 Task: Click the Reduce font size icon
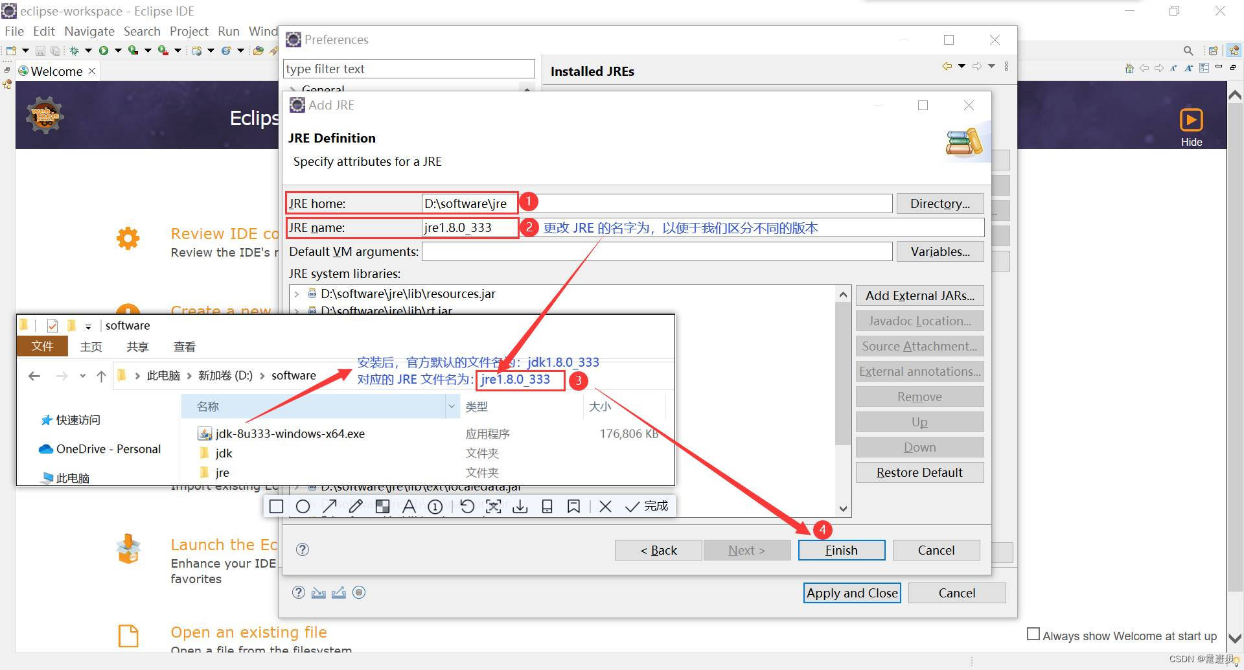pyautogui.click(x=1173, y=68)
